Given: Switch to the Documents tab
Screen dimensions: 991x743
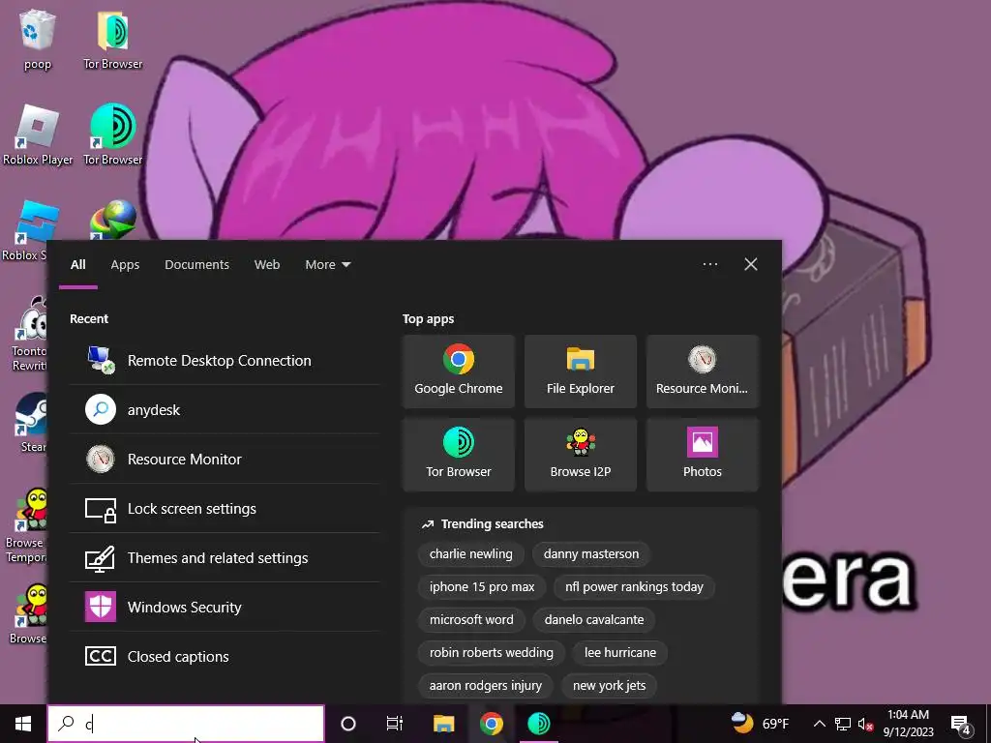Looking at the screenshot, I should coord(196,265).
